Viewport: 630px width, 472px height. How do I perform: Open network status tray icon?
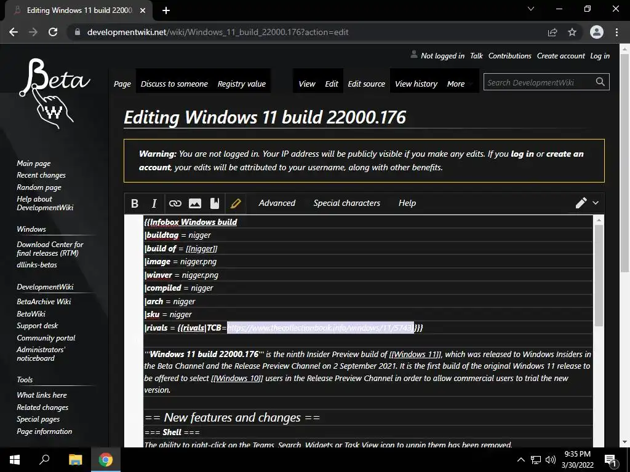click(536, 460)
